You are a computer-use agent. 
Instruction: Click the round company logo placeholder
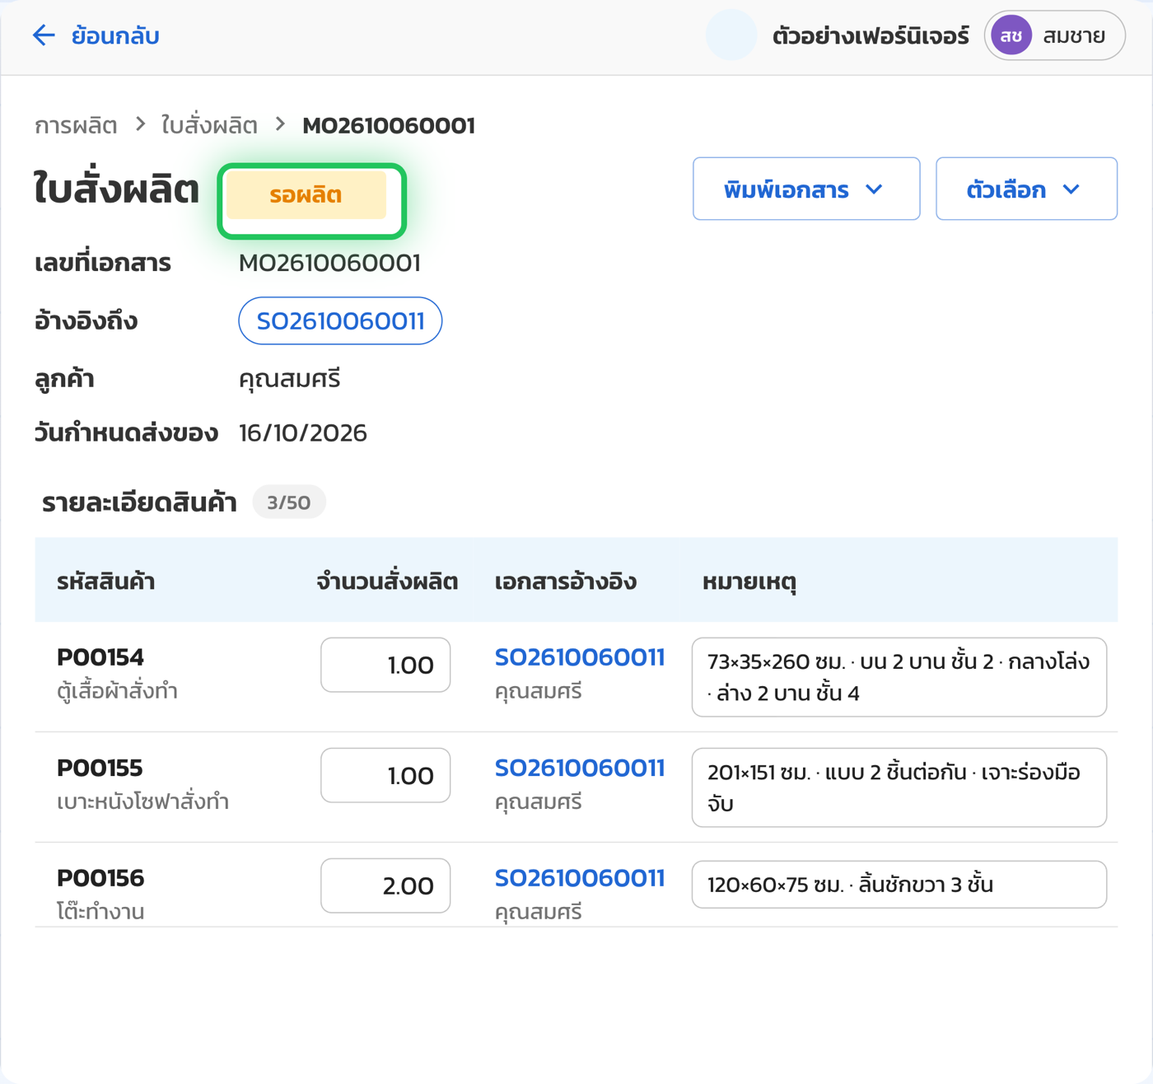click(731, 35)
